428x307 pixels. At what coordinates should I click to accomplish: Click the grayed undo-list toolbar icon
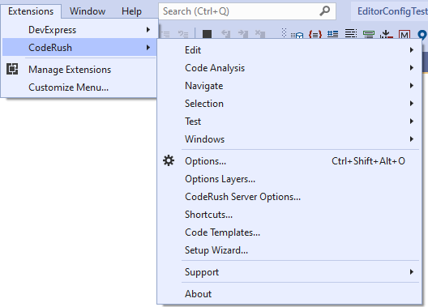pyautogui.click(x=183, y=34)
